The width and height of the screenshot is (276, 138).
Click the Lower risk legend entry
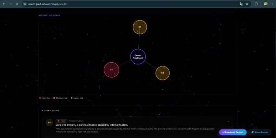[77, 98]
